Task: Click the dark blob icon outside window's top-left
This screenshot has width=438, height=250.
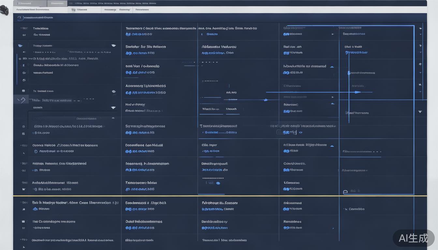Action: [x=4, y=10]
